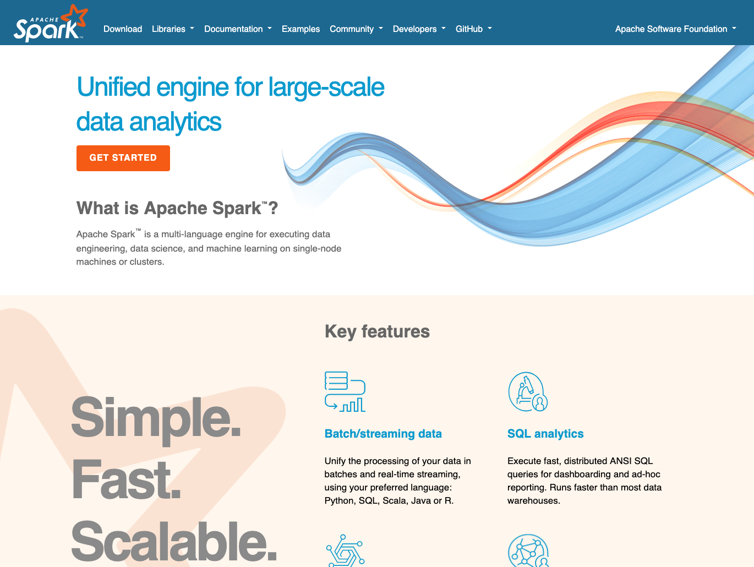Open the Developers dropdown menu
Screen dimensions: 754x567
click(419, 29)
